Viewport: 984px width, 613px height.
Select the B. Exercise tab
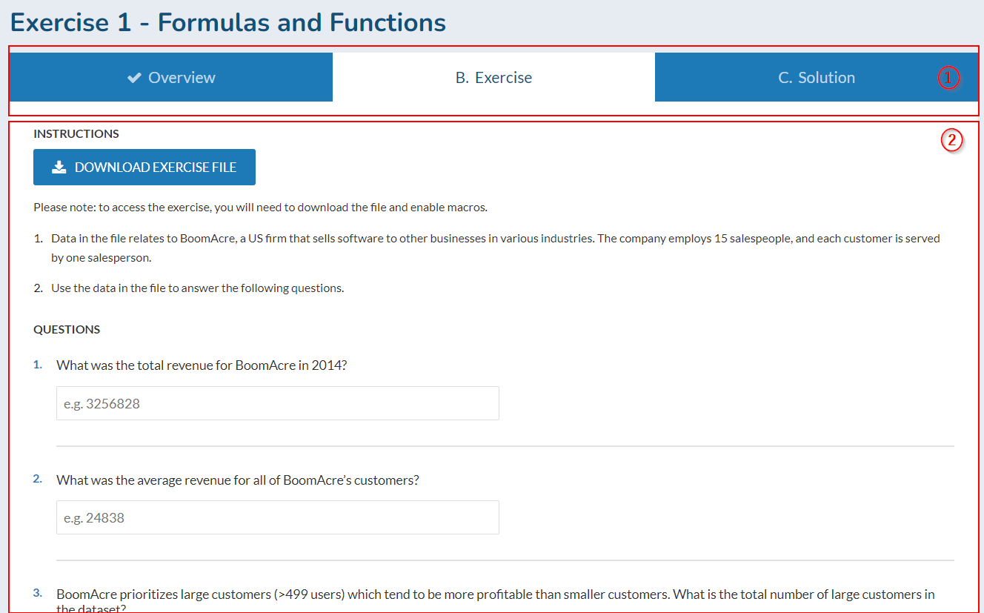click(x=493, y=78)
